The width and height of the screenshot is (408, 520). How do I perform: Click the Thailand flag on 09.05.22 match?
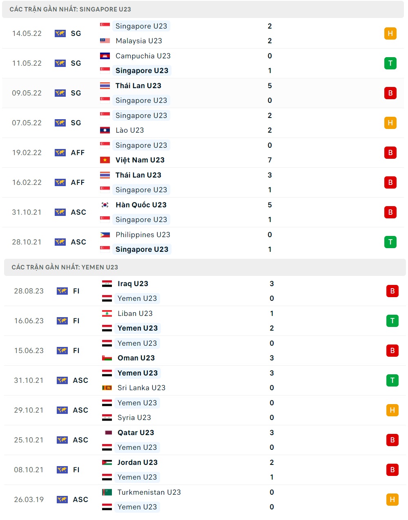pyautogui.click(x=105, y=86)
